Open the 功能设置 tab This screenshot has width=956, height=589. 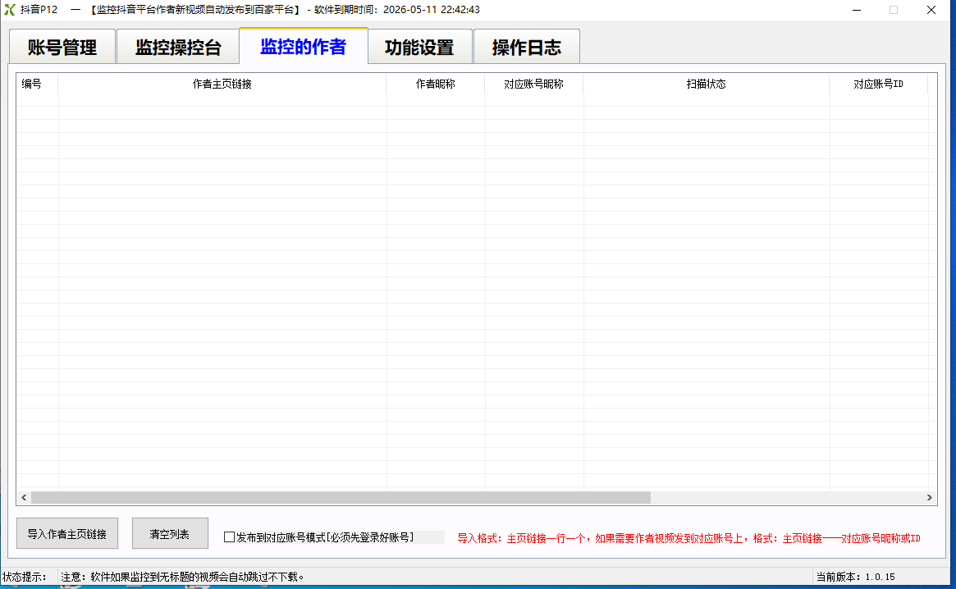(x=419, y=47)
